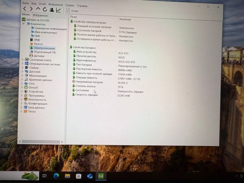Go back with the left arrow button

(x=25, y=9)
